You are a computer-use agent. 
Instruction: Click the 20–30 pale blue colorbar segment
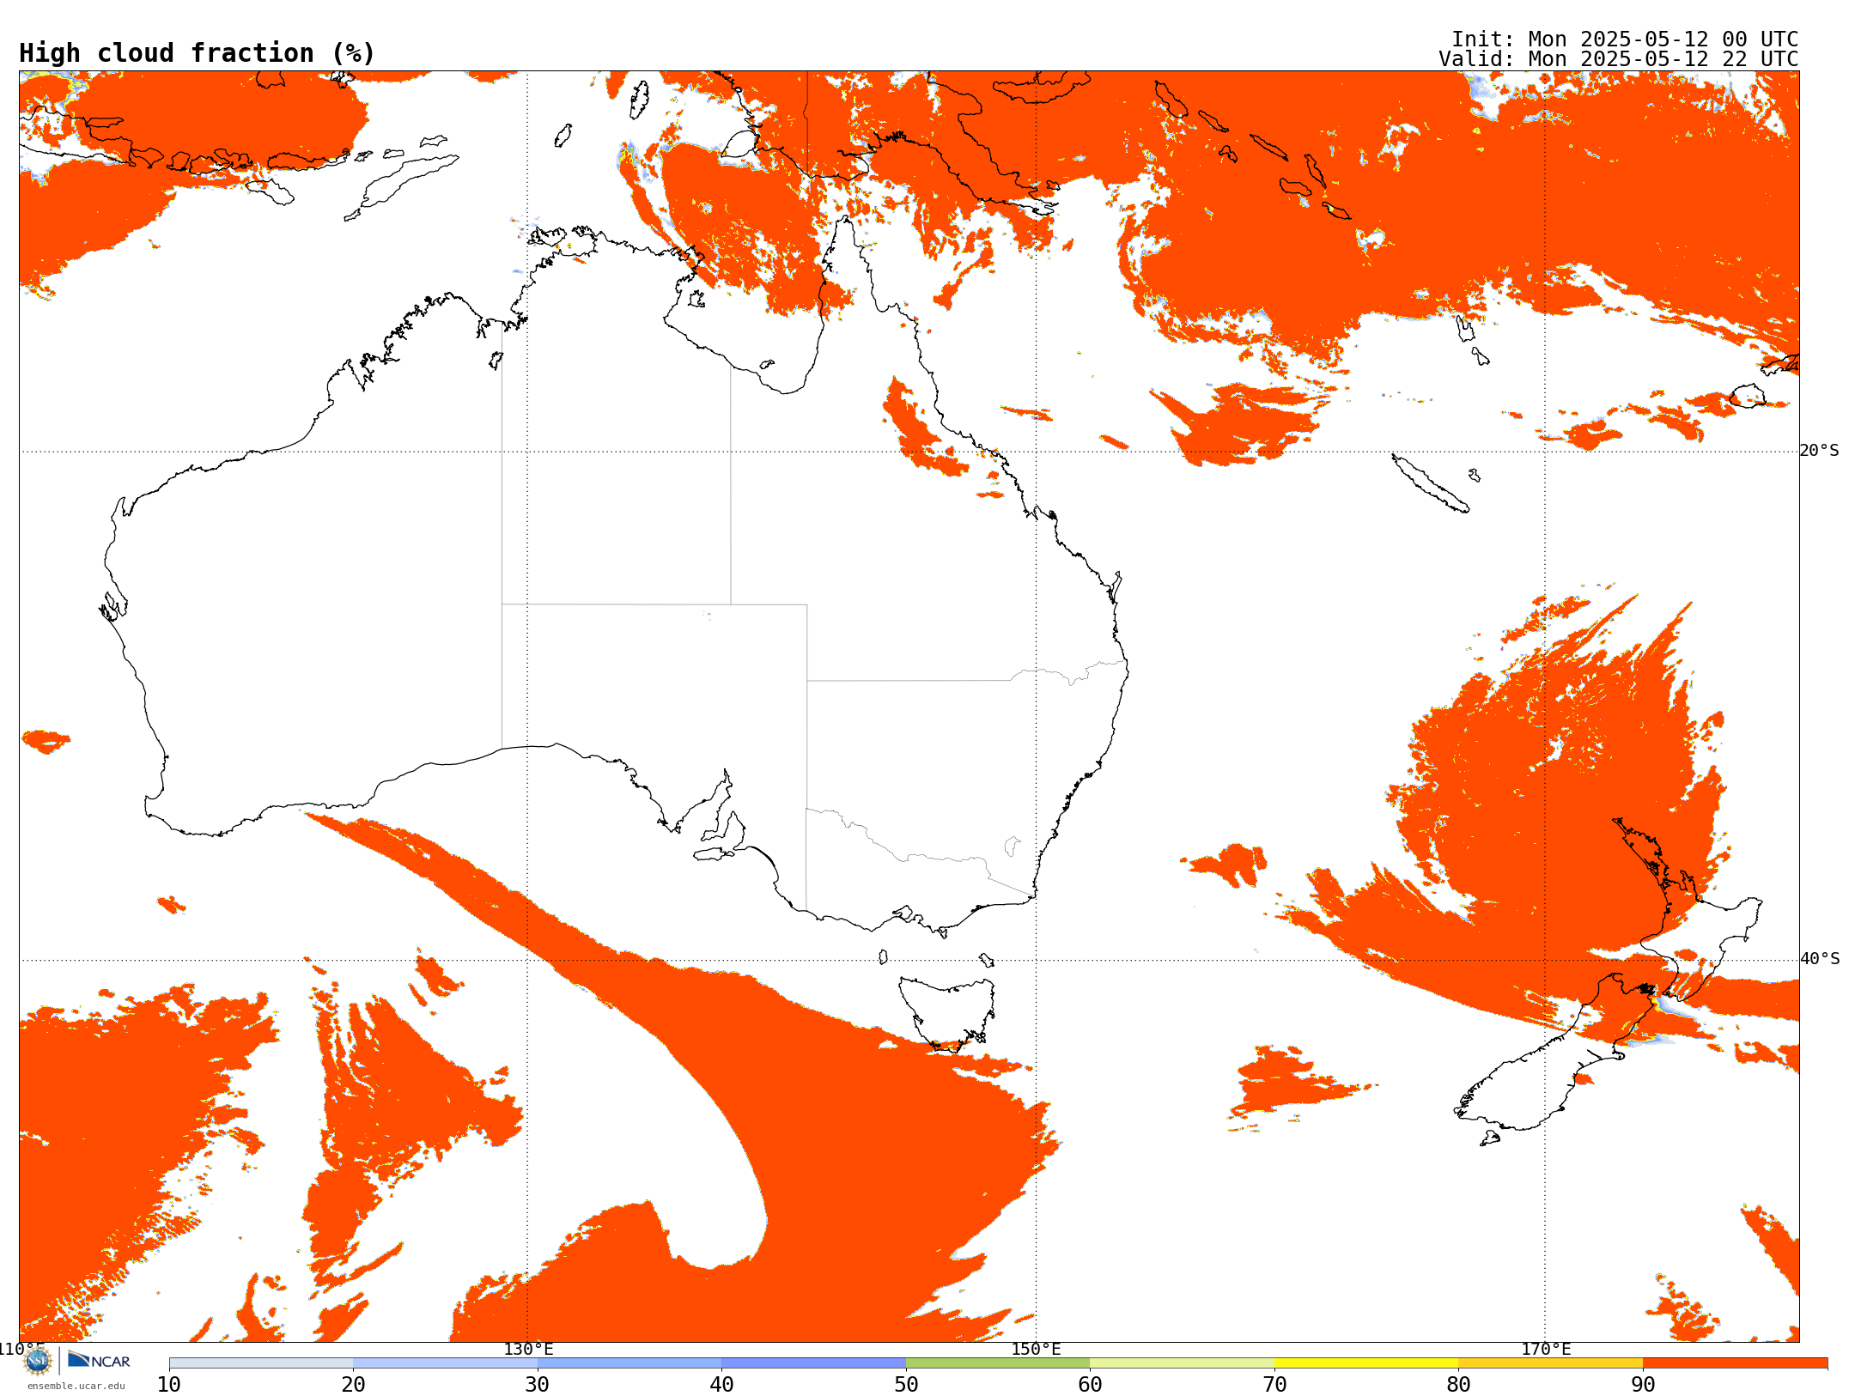(445, 1363)
